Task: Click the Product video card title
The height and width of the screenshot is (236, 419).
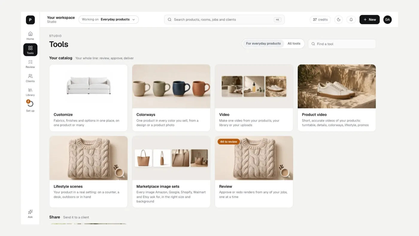Action: (x=314, y=115)
